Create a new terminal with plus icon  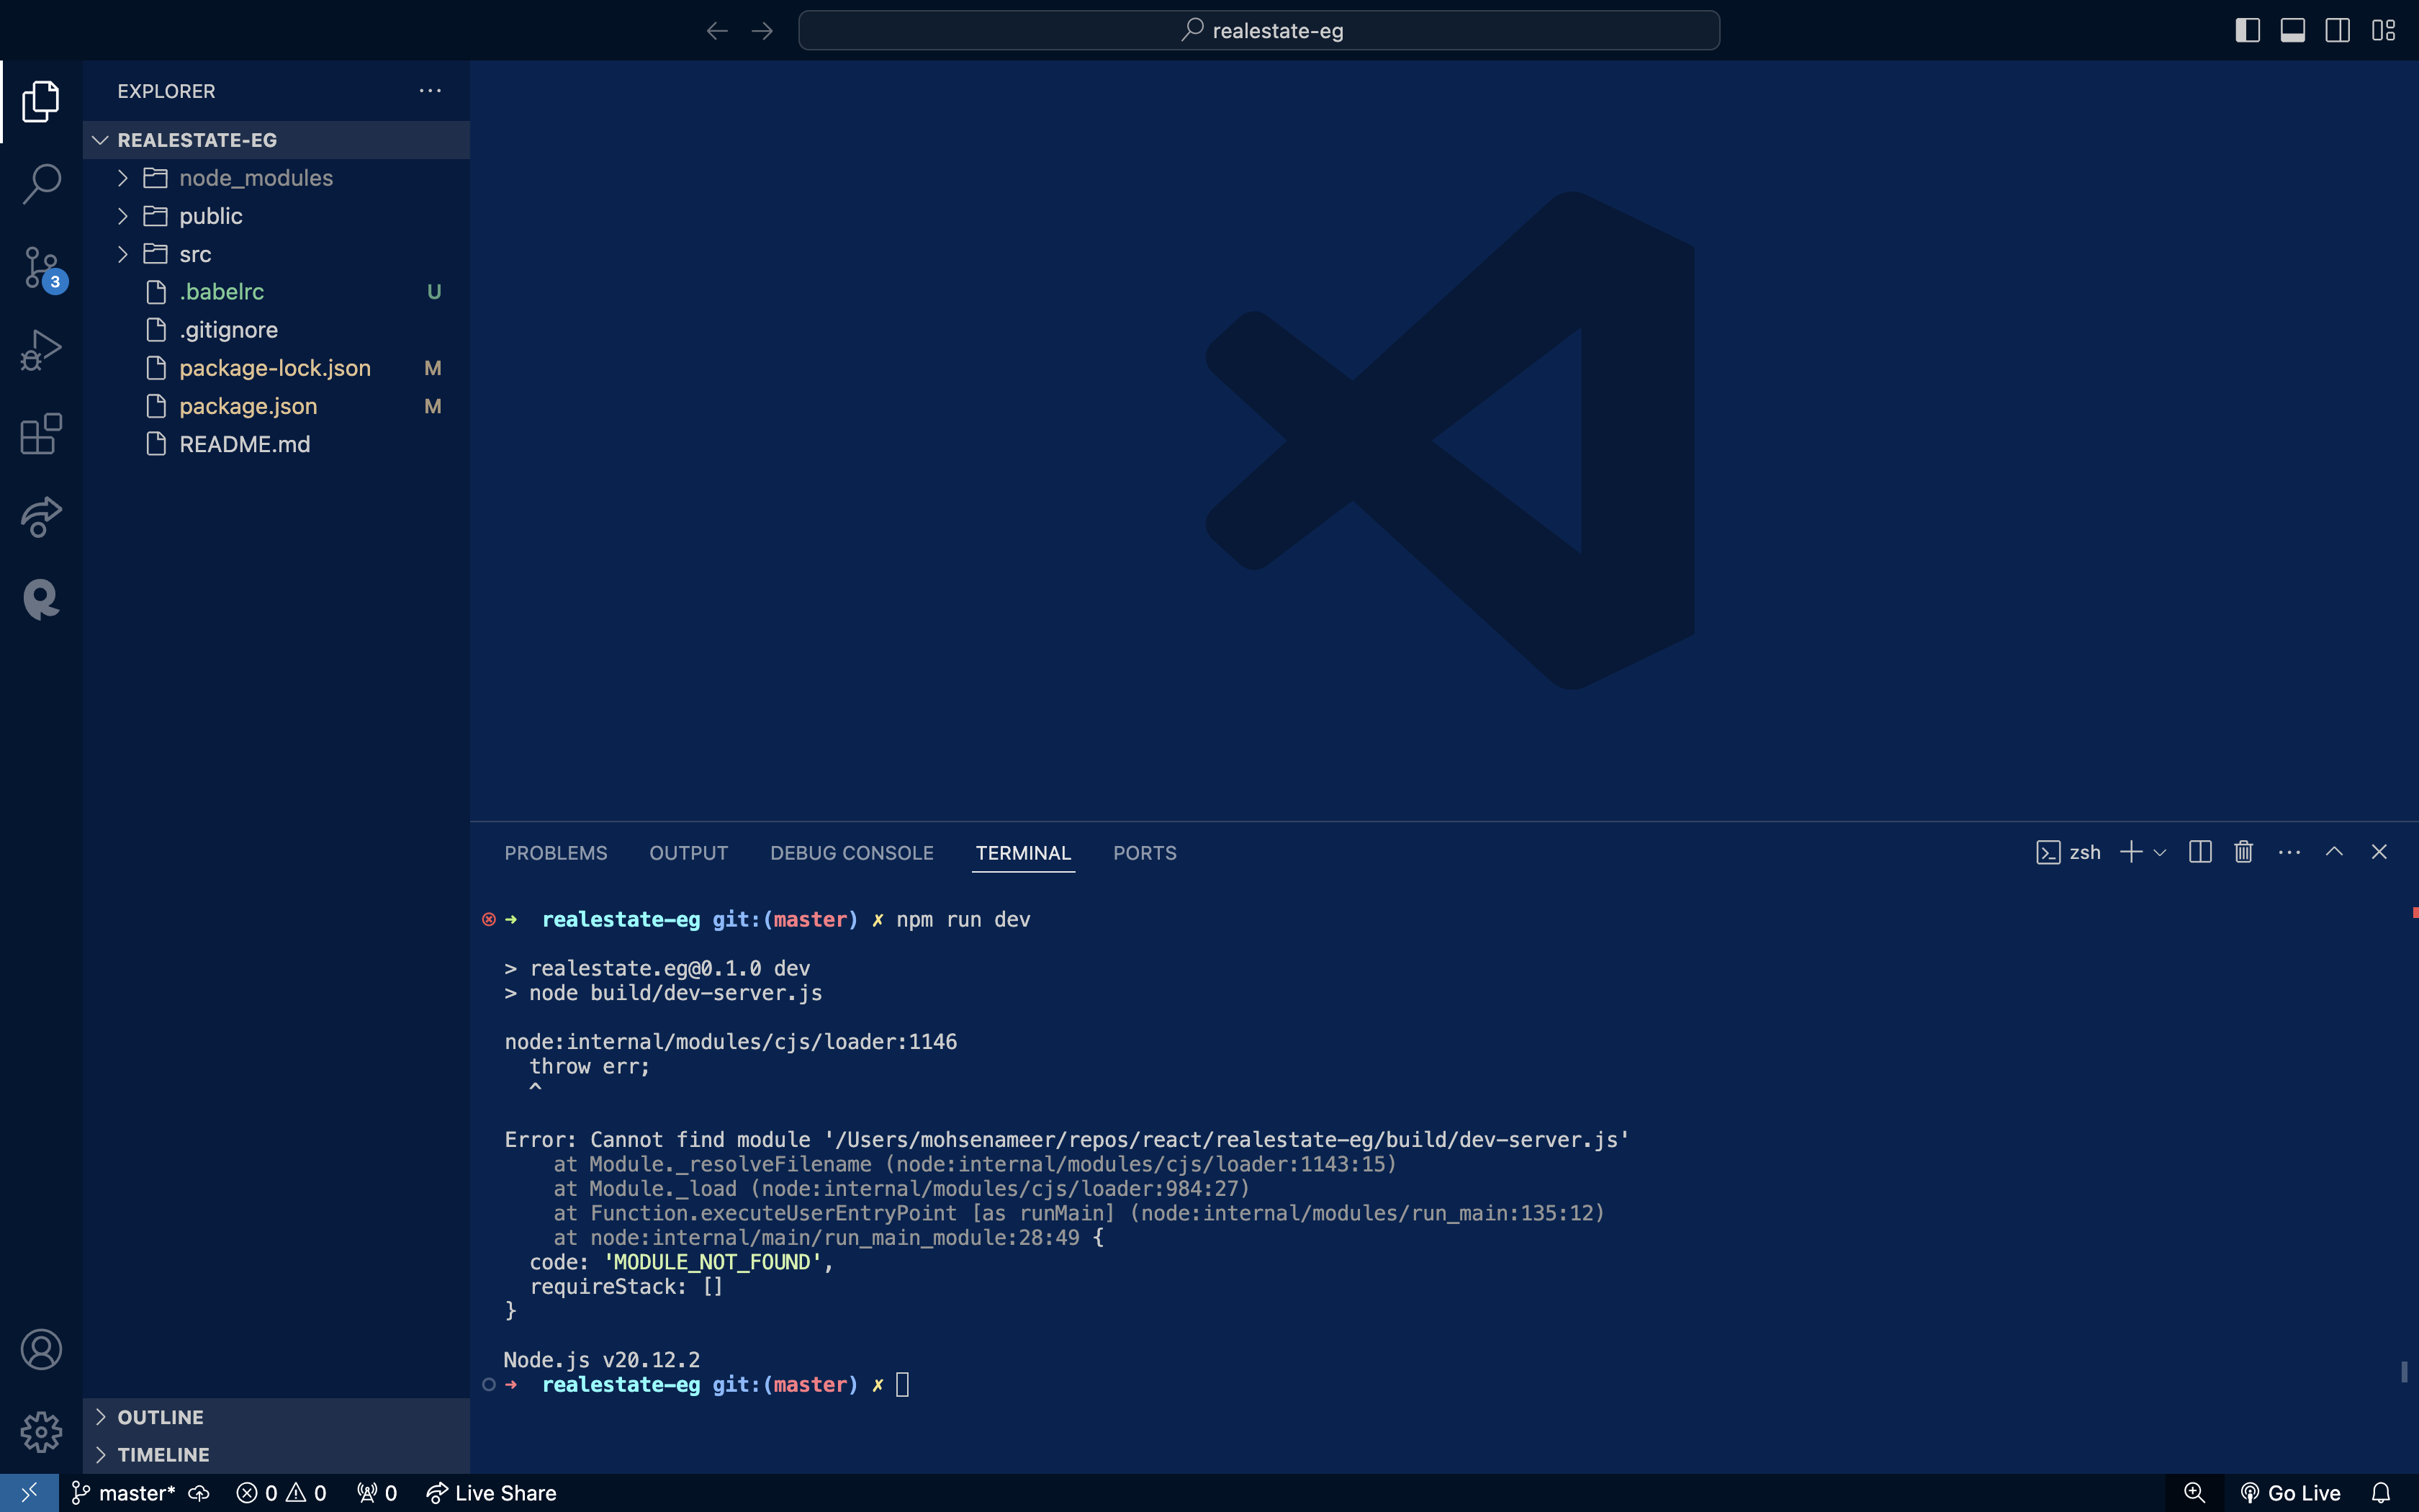point(2131,852)
